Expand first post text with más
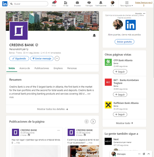Image resolution: width=154 pixels, height=157 pixels. [18, 143]
